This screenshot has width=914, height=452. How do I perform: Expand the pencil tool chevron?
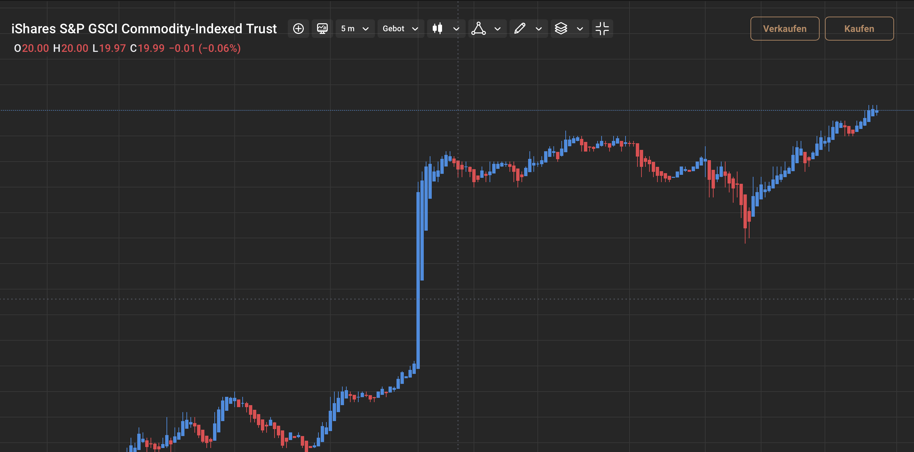pyautogui.click(x=539, y=29)
